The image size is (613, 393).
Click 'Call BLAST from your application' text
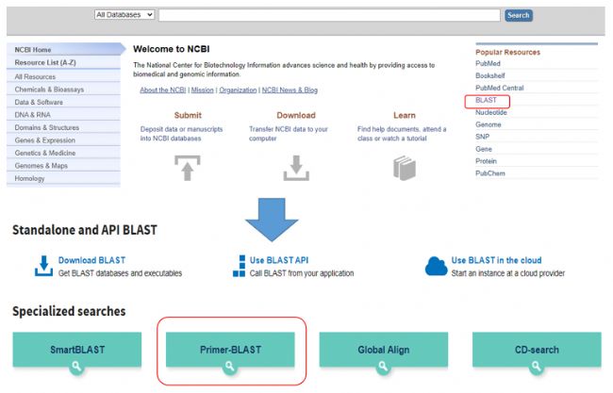[302, 273]
